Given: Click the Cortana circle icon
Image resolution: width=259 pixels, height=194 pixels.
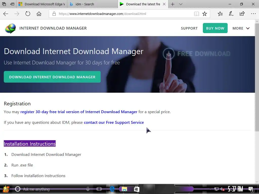Looking at the screenshot, I should 18,189.
